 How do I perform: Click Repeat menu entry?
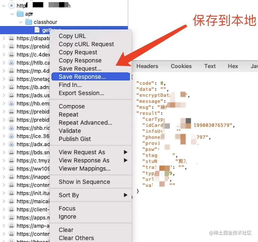click(x=68, y=114)
